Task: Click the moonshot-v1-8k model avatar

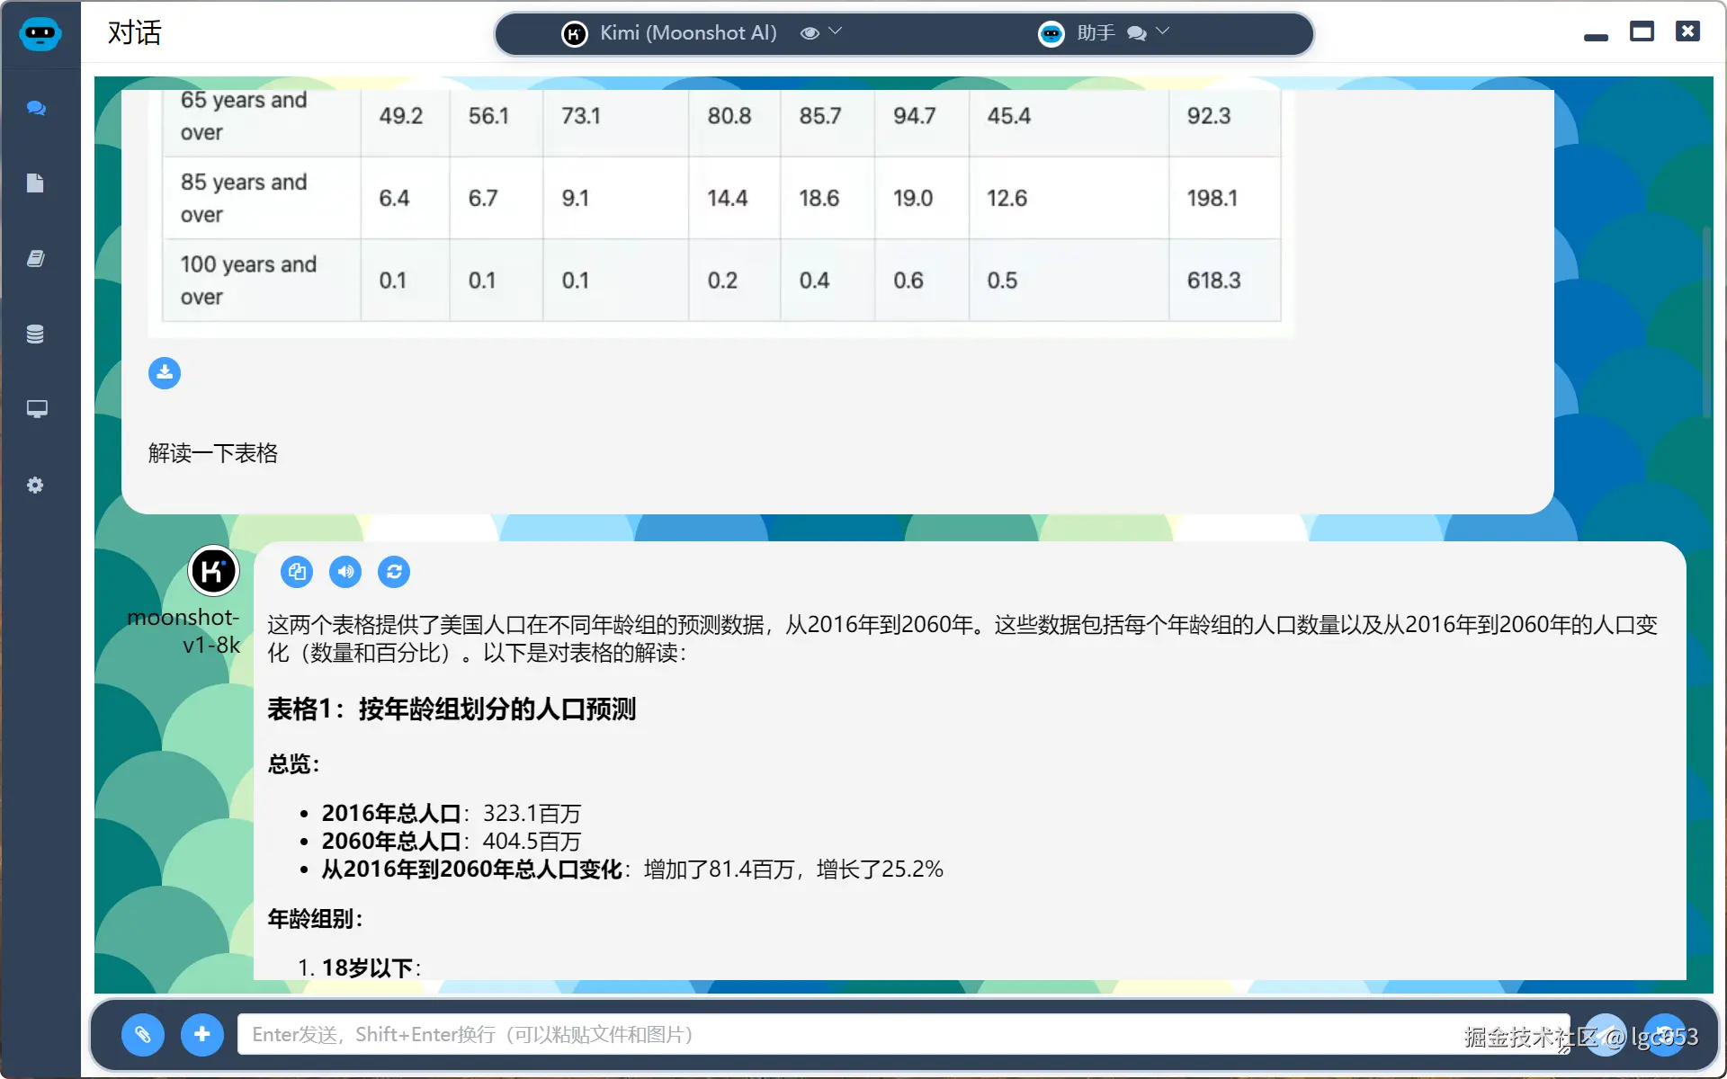Action: click(x=213, y=571)
